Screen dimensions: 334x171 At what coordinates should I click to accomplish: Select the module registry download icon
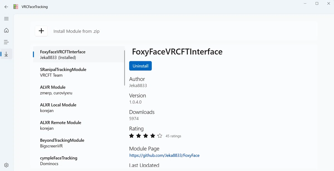[6, 54]
